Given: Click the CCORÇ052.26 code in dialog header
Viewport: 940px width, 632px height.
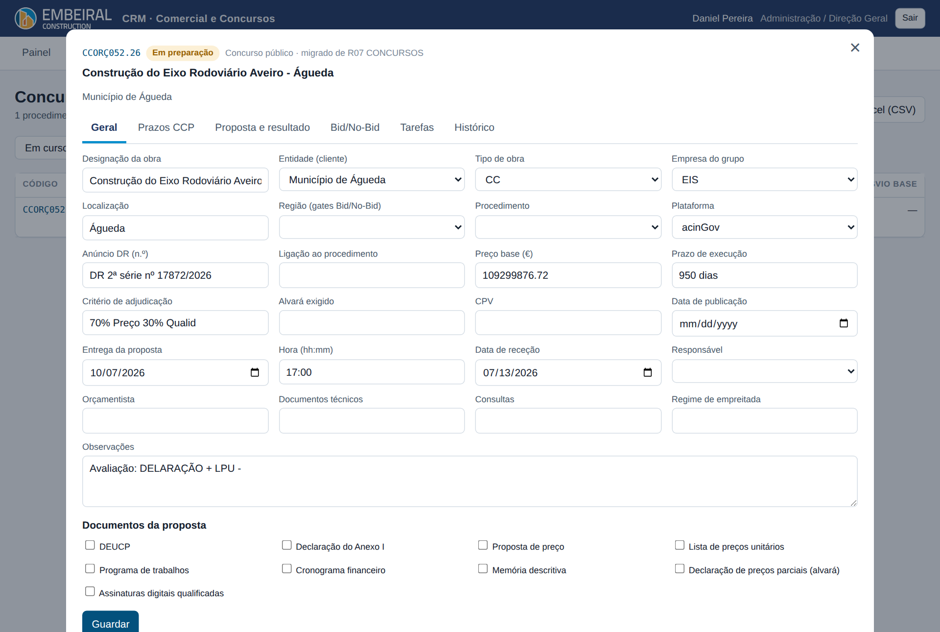Looking at the screenshot, I should tap(111, 53).
